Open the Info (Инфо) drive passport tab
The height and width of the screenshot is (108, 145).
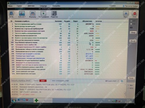tap(11, 14)
